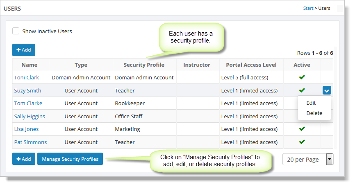Open the Toni Clark user link
Image resolution: width=355 pixels, height=187 pixels.
(27, 77)
